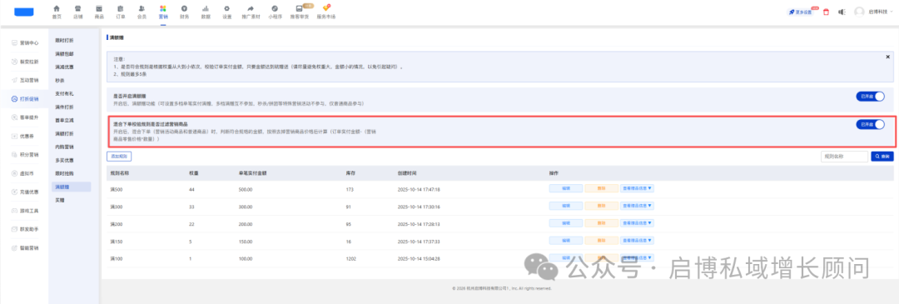Open 限时打折 submenu item
The image size is (899, 304).
pos(64,41)
